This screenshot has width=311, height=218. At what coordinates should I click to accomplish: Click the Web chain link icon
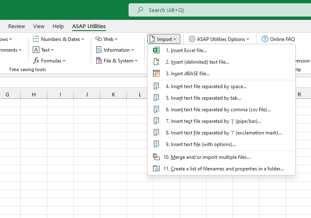point(99,39)
